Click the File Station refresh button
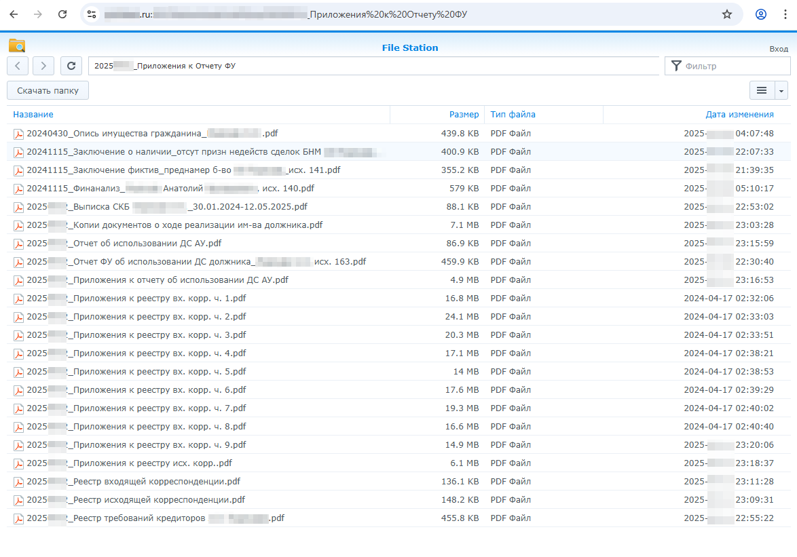797x557 pixels. 71,66
